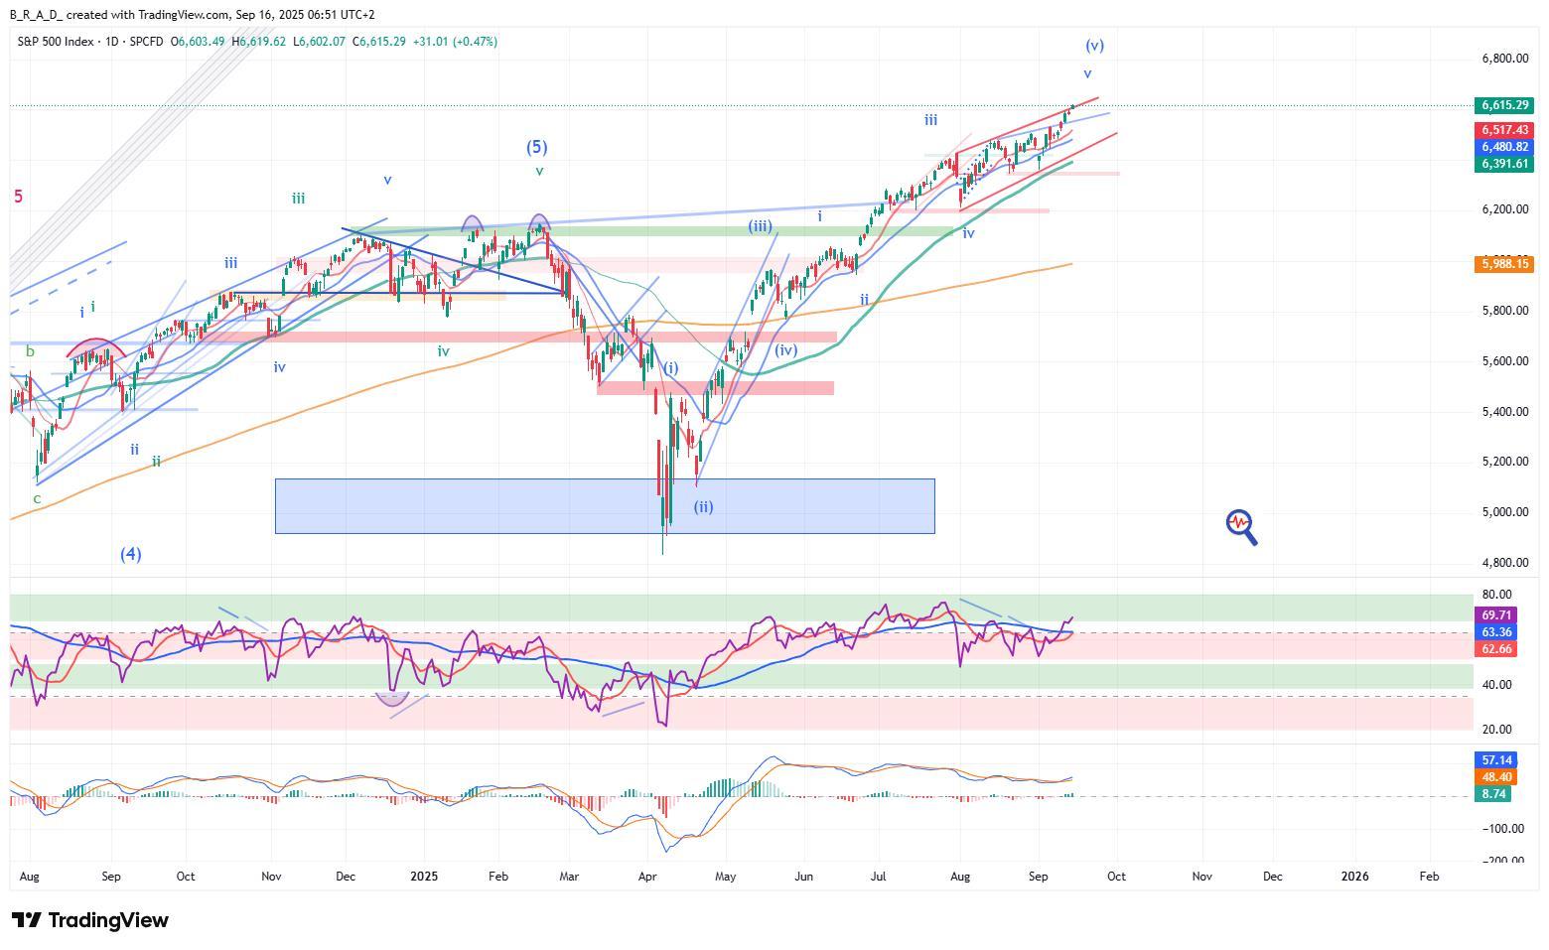Click the green 6,615.29 price label on axis
The width and height of the screenshot is (1549, 950).
pyautogui.click(x=1505, y=105)
